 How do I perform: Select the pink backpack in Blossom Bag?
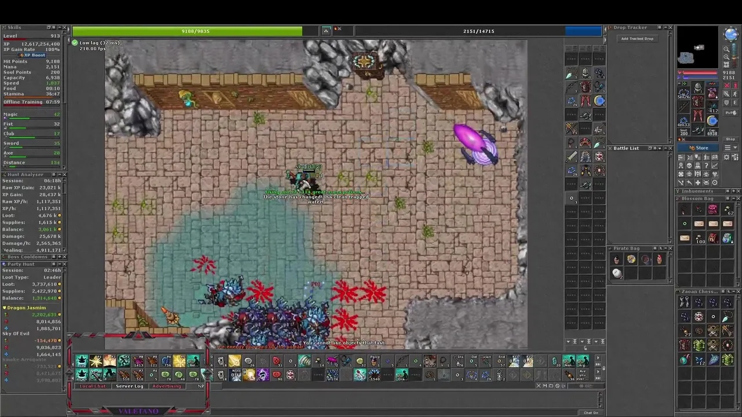tap(712, 210)
